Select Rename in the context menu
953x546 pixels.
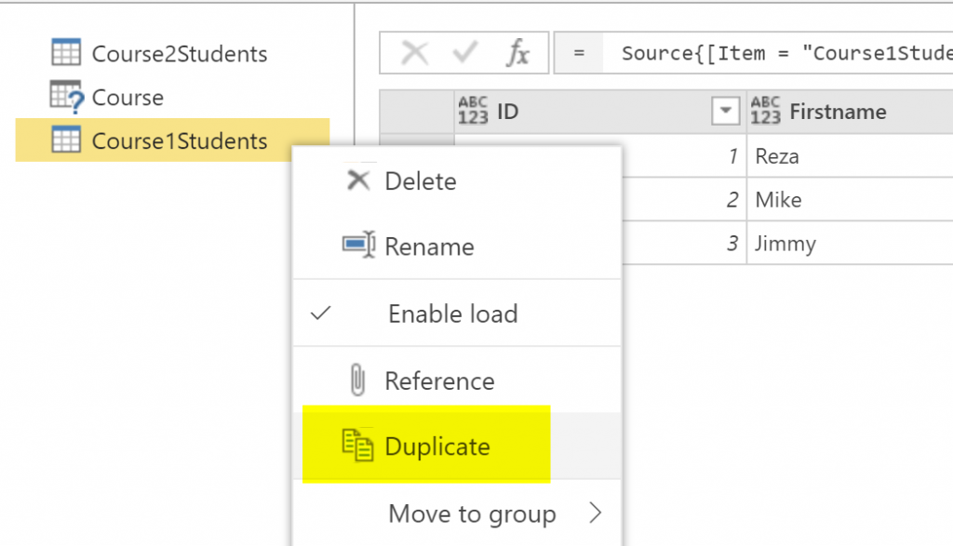(429, 246)
